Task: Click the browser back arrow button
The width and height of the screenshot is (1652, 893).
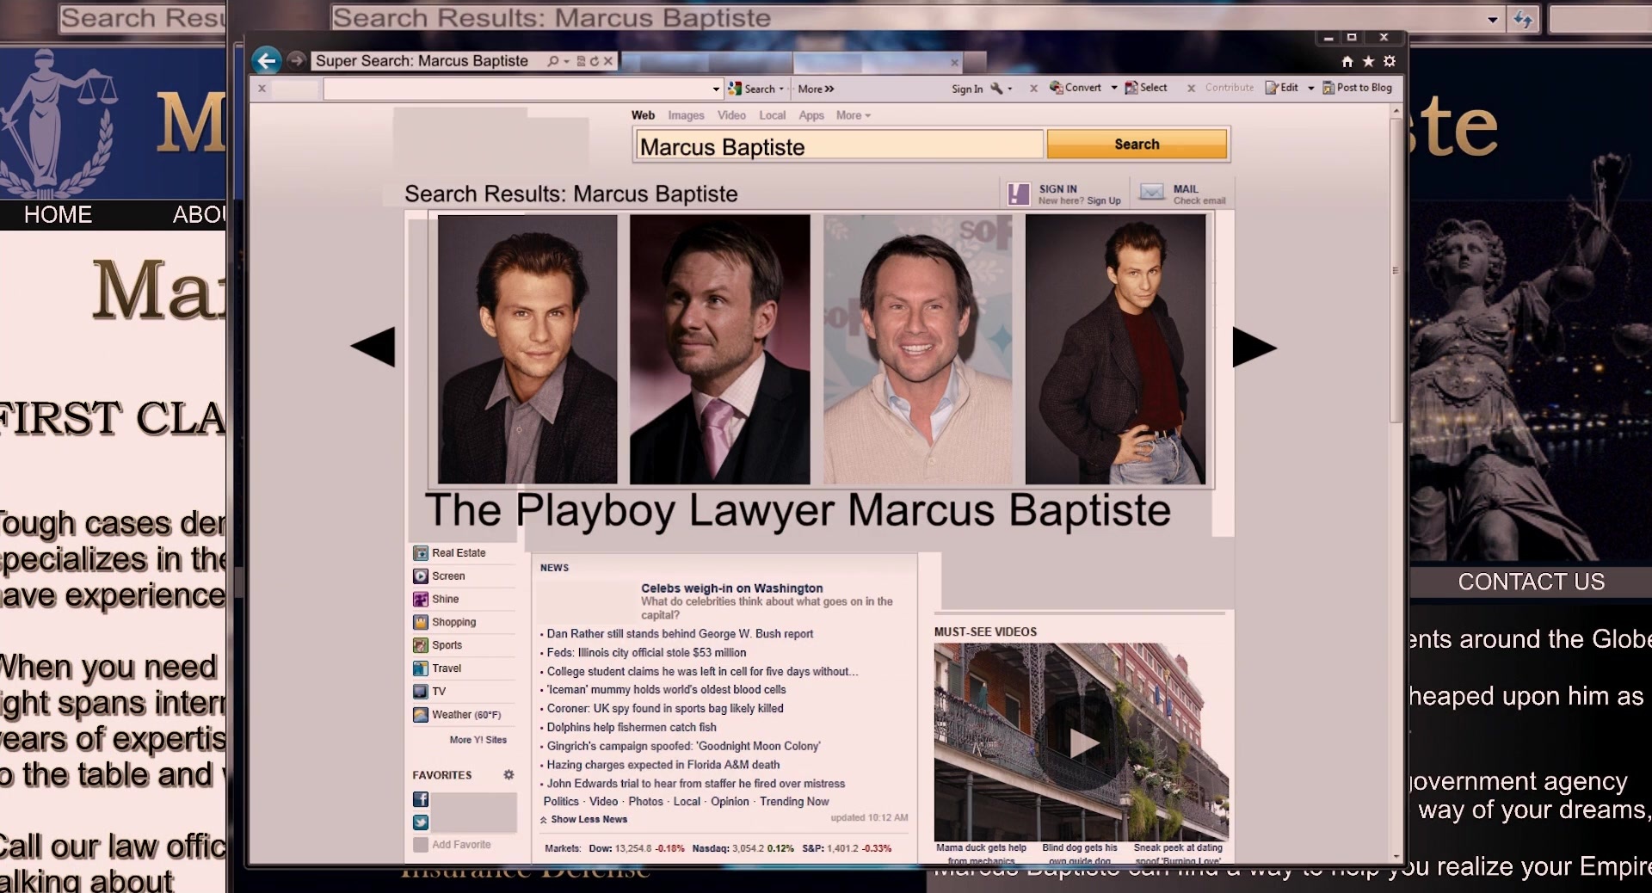Action: [x=267, y=60]
